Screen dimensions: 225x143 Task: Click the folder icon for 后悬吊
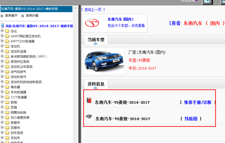7,128
